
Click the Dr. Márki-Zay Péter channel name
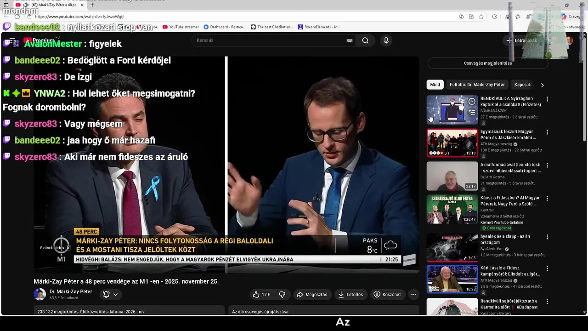coord(71,292)
